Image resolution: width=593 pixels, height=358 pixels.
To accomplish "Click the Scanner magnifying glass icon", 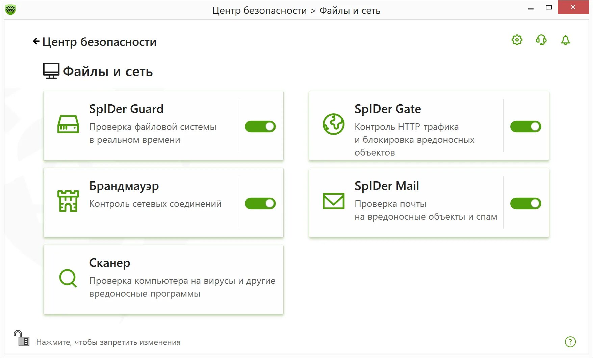I will pos(68,278).
